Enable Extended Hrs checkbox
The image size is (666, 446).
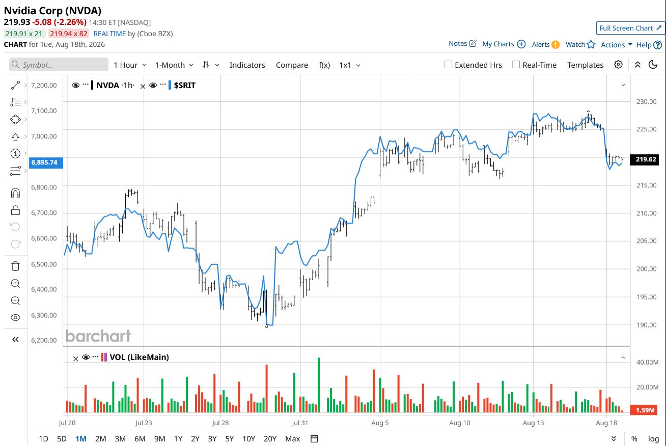(x=448, y=65)
